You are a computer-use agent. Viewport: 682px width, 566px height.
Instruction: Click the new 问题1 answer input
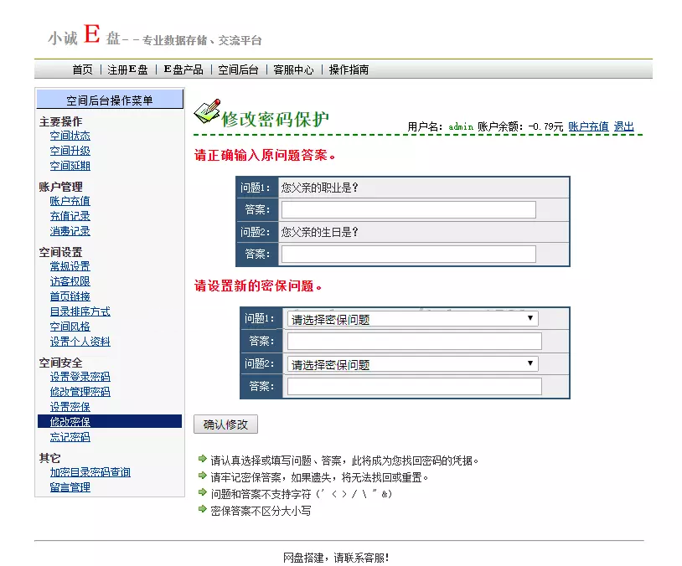(x=414, y=341)
